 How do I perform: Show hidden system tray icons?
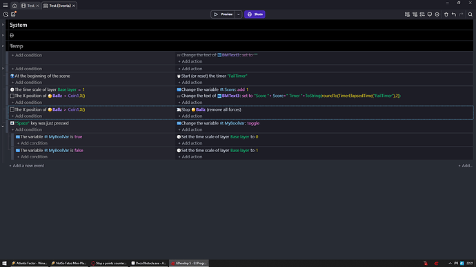pos(450,264)
